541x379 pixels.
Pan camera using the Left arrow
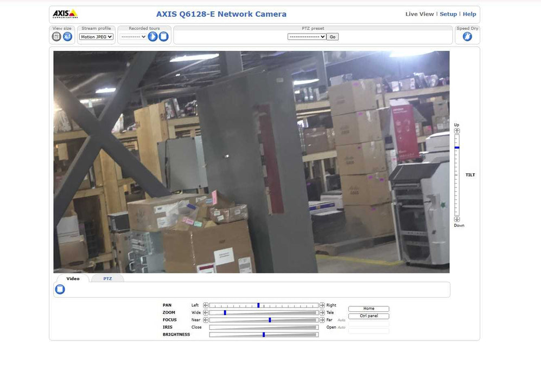click(x=206, y=305)
